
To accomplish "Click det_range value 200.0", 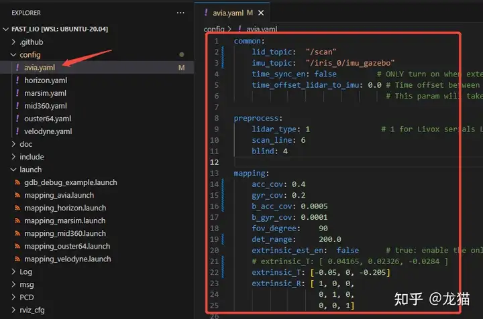I will pos(330,239).
